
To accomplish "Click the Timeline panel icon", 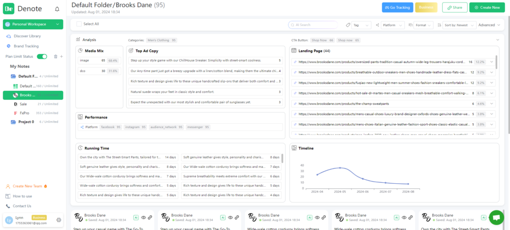I will [294, 148].
